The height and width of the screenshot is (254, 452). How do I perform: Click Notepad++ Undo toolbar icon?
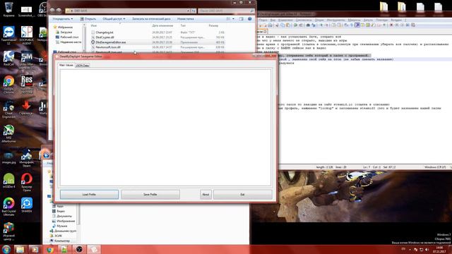pyautogui.click(x=295, y=25)
